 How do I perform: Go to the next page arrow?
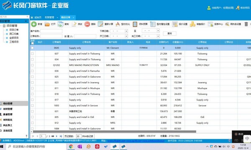coord(56,136)
